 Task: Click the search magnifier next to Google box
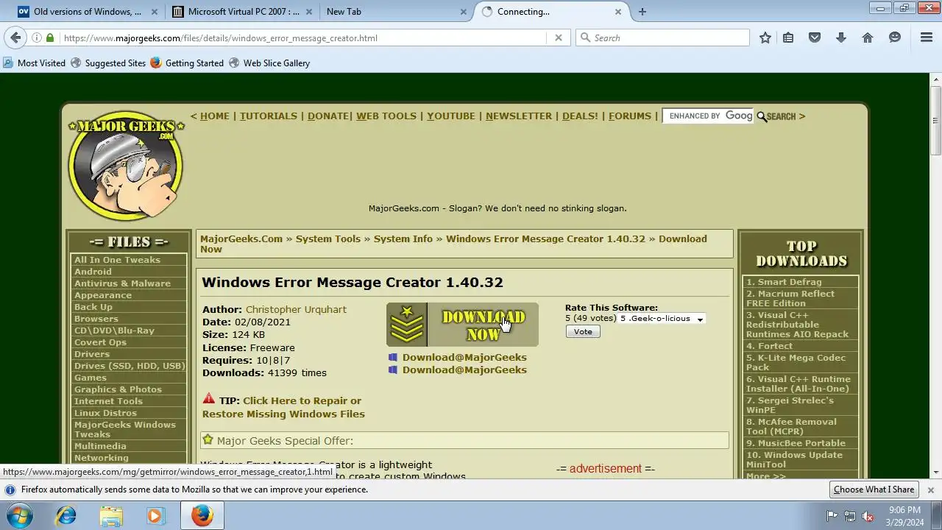click(762, 116)
